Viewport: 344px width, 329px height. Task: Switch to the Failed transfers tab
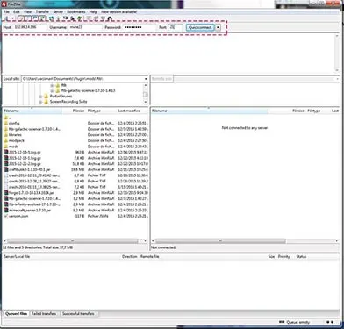pos(44,313)
